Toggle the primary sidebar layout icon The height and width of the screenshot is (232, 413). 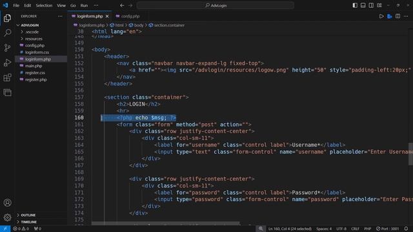pos(355,5)
